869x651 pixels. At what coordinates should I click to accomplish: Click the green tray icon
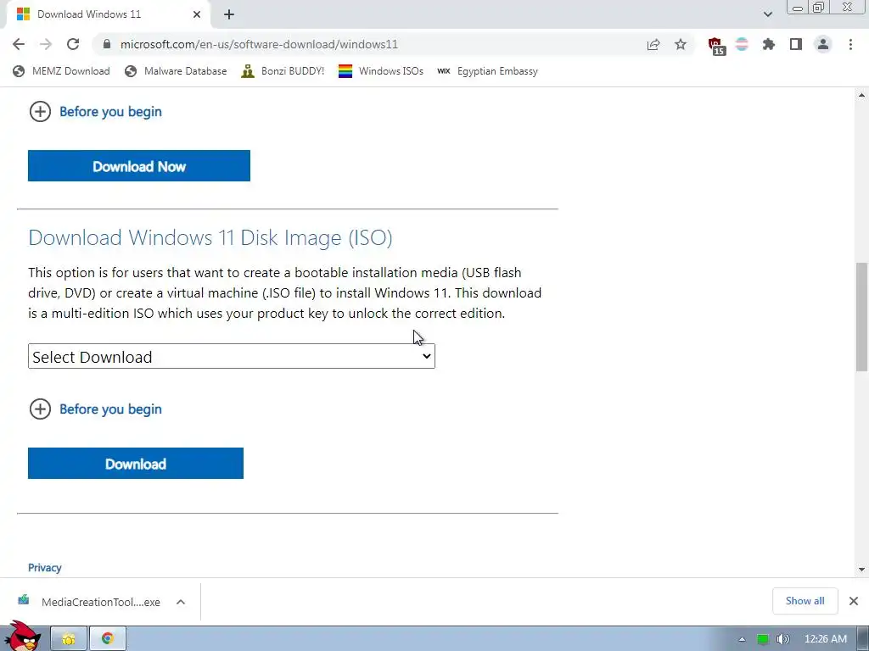point(763,639)
